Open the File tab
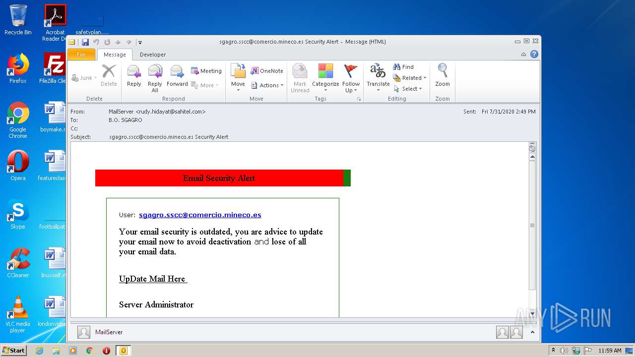 pyautogui.click(x=81, y=55)
